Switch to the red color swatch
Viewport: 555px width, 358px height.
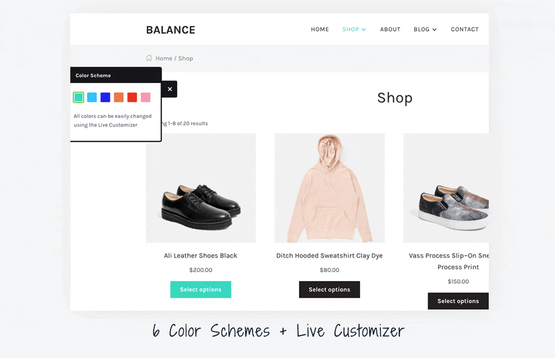click(132, 97)
